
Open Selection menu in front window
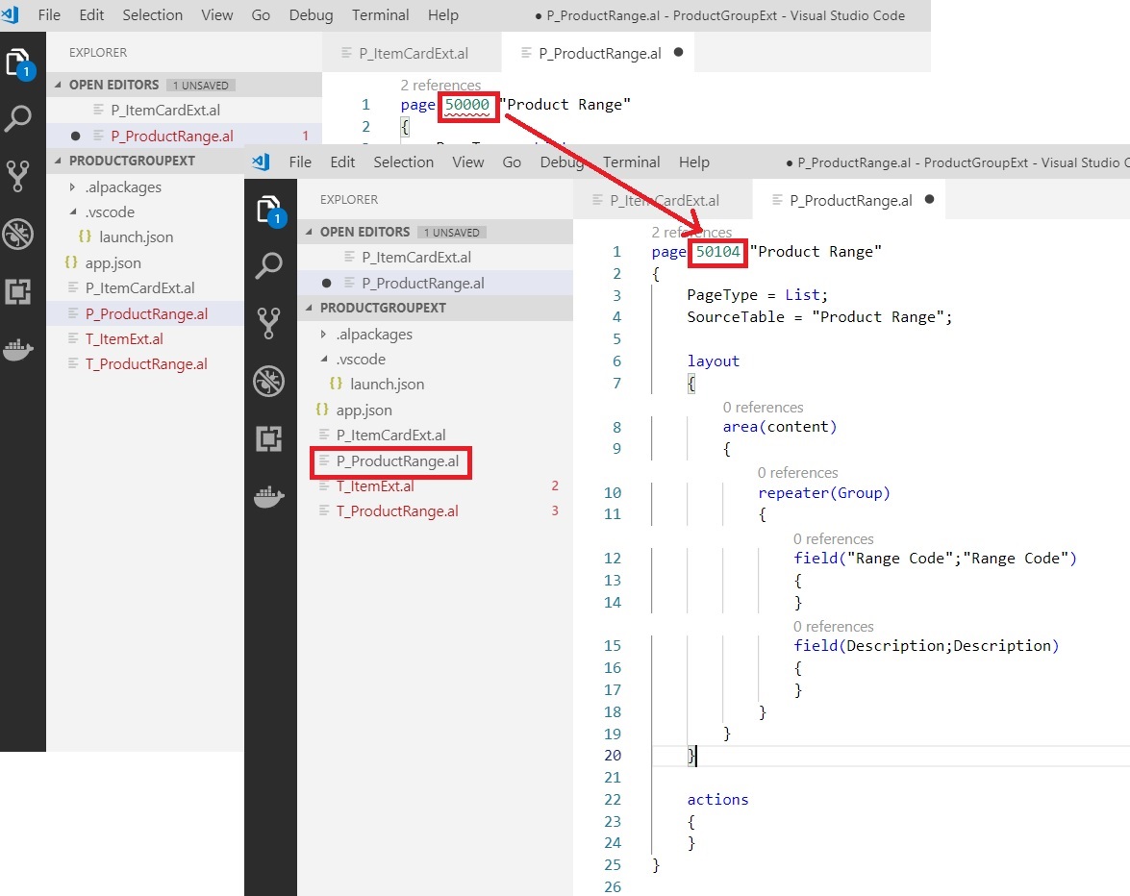403,162
